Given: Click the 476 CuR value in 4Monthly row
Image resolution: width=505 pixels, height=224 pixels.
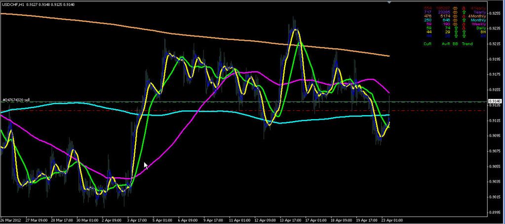Looking at the screenshot, I should [427, 16].
